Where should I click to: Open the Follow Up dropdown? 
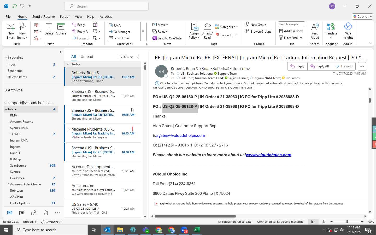tap(226, 35)
